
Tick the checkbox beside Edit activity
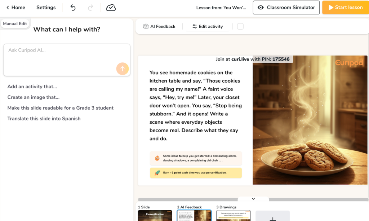[x=240, y=26]
